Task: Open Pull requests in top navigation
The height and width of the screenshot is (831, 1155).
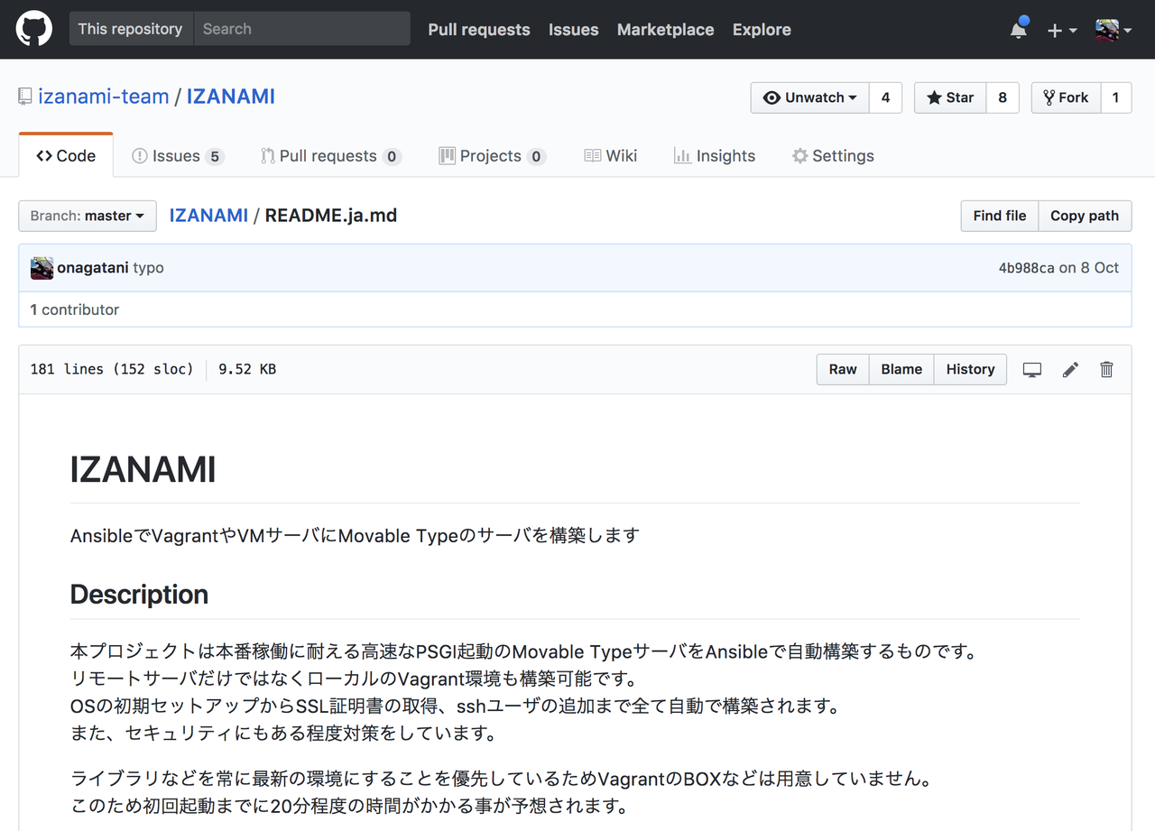Action: 479,30
